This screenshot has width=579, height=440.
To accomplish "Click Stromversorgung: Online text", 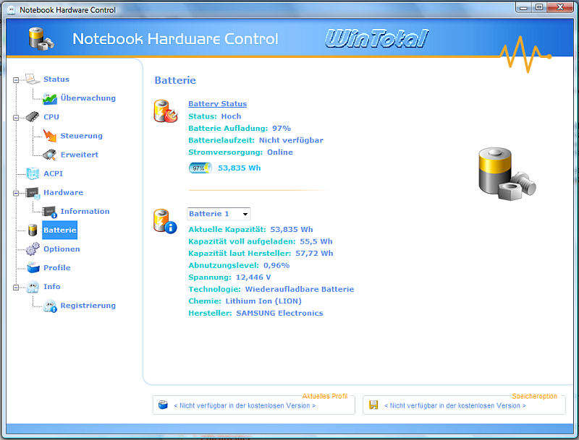I will click(240, 152).
